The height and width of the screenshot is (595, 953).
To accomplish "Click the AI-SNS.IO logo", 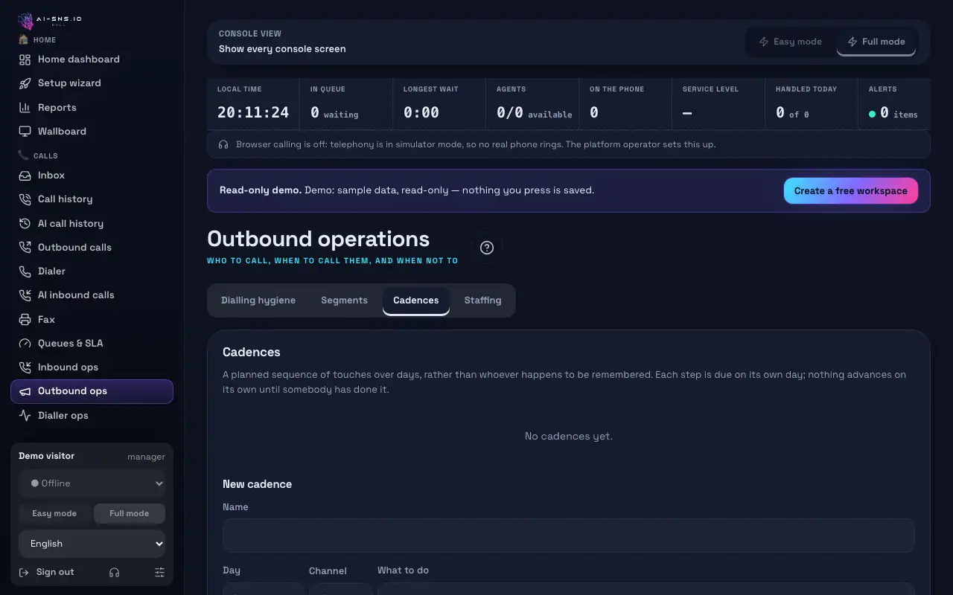I will click(50, 20).
